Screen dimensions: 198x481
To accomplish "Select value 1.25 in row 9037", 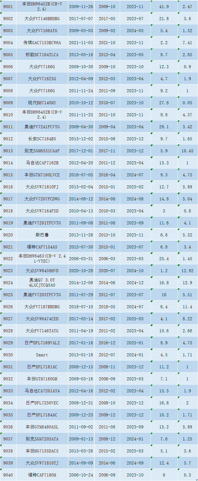I will [x=187, y=439].
